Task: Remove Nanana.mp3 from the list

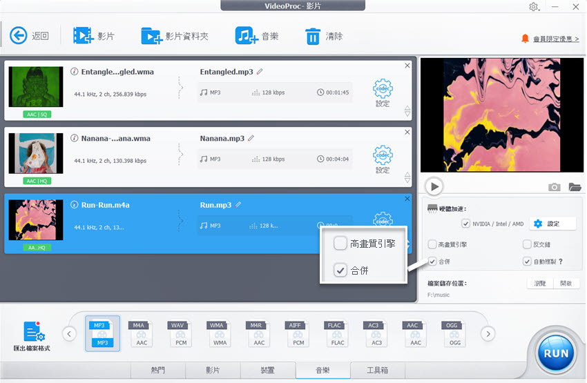Action: (x=407, y=132)
